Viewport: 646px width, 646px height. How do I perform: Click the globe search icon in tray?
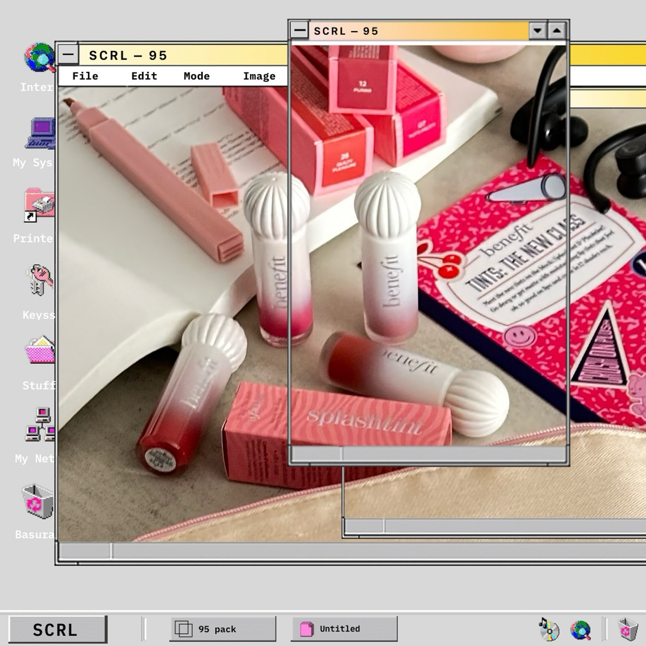[x=581, y=630]
